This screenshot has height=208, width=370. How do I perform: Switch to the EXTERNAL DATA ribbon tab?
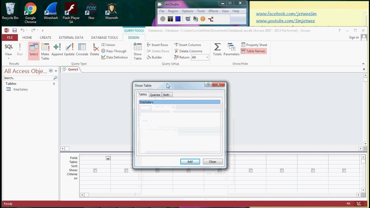point(71,38)
